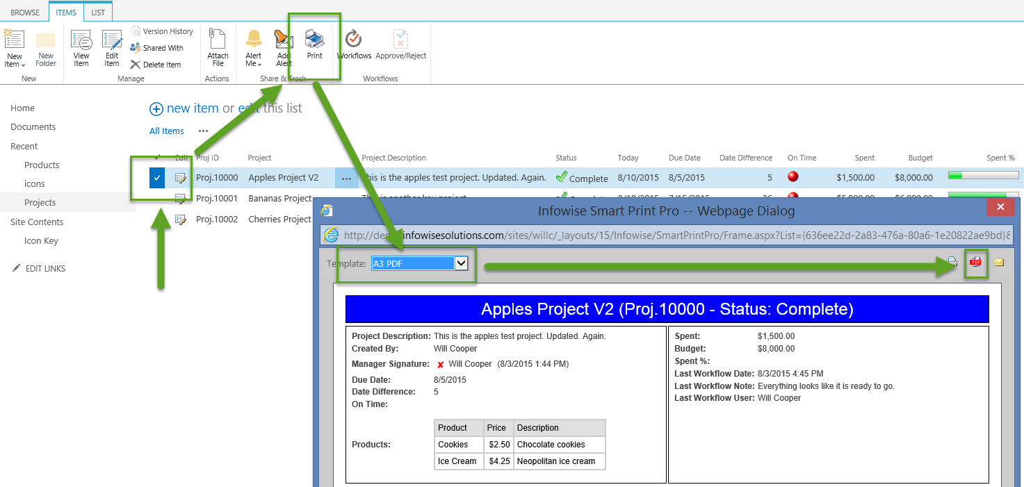Click the $1,500.00 Spent cell in the list row
1024x487 pixels.
click(855, 178)
